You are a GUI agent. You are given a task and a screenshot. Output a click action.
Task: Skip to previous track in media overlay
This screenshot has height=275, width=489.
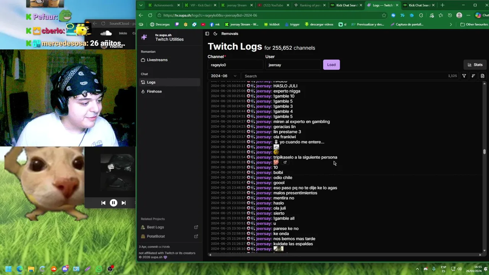103,203
